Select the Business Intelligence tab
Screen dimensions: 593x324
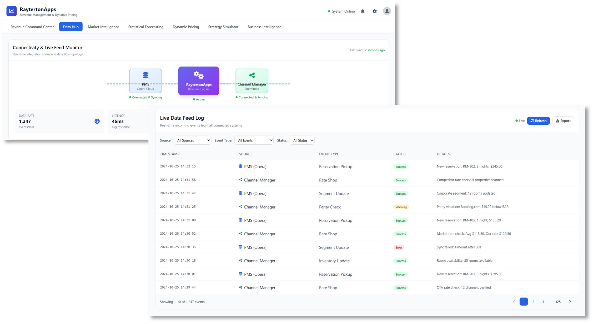tap(264, 27)
